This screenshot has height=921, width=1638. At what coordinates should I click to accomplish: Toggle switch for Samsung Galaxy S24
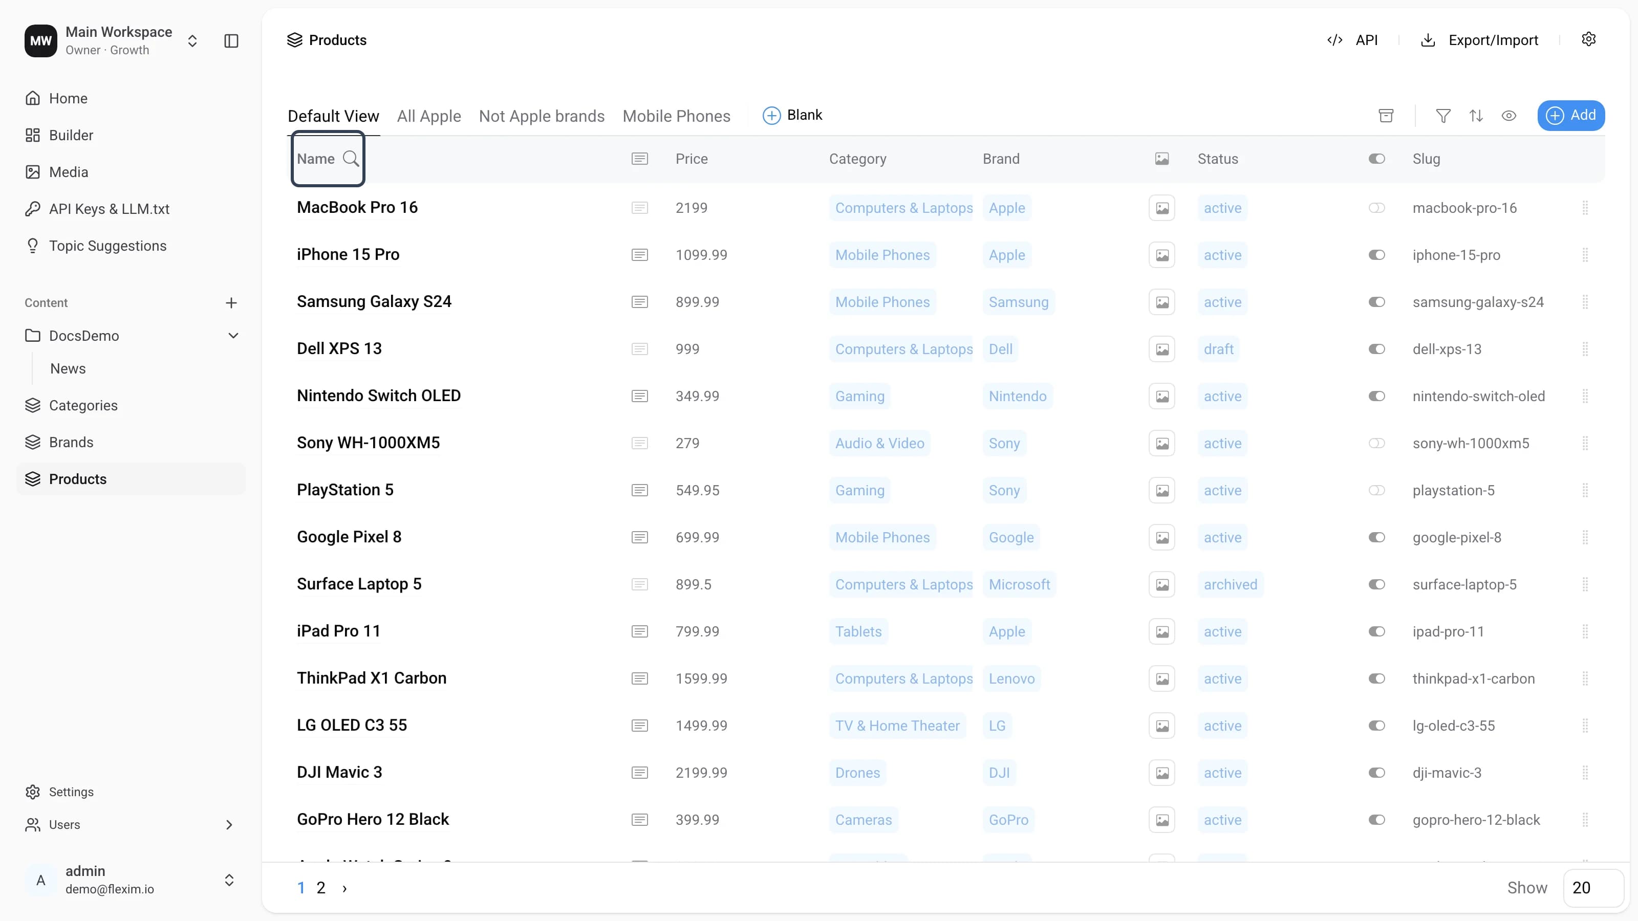tap(1376, 302)
